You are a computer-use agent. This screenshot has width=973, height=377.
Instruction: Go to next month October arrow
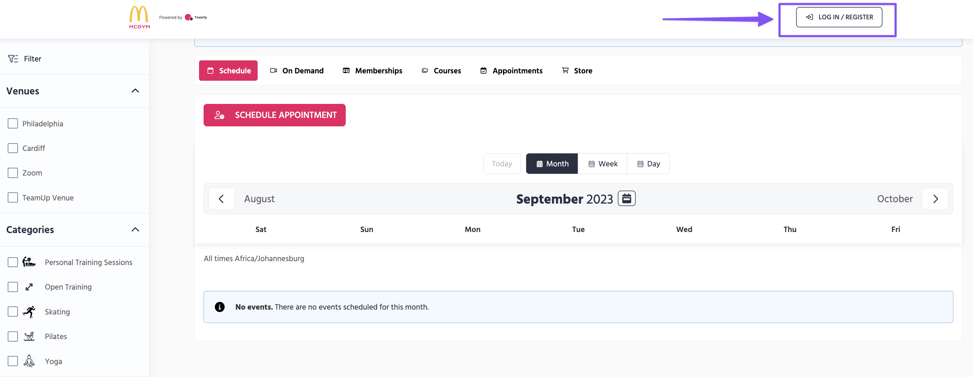935,199
